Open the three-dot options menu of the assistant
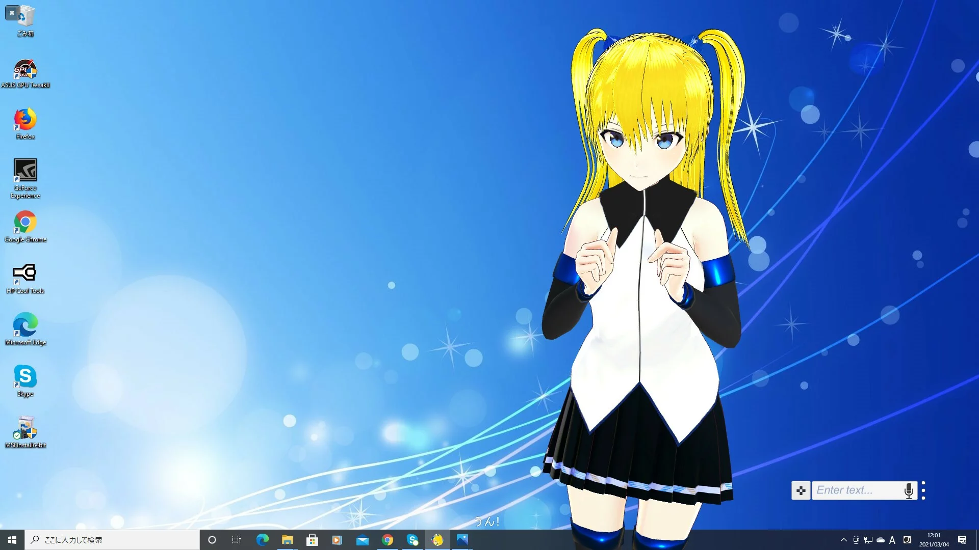The image size is (979, 550). [x=923, y=490]
